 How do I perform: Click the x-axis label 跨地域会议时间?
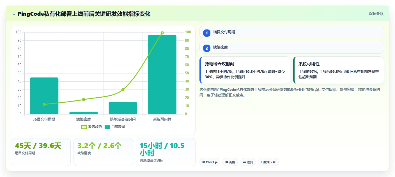pyautogui.click(x=123, y=119)
